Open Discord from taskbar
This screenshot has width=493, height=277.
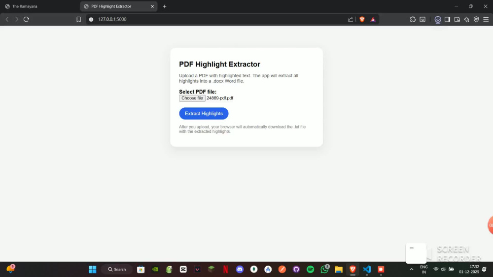[x=240, y=269]
